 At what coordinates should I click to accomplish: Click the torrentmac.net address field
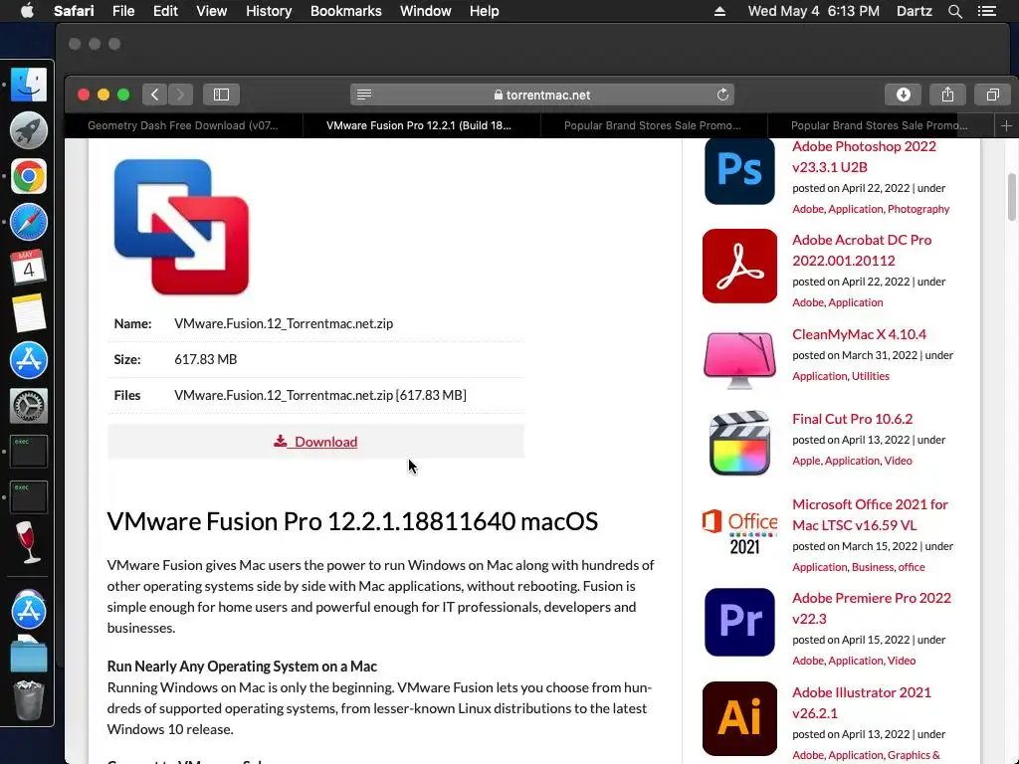[542, 95]
